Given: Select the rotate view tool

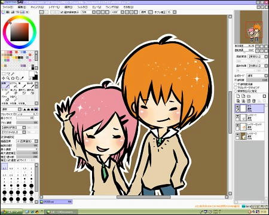Looking at the screenshot, I should 13,78.
